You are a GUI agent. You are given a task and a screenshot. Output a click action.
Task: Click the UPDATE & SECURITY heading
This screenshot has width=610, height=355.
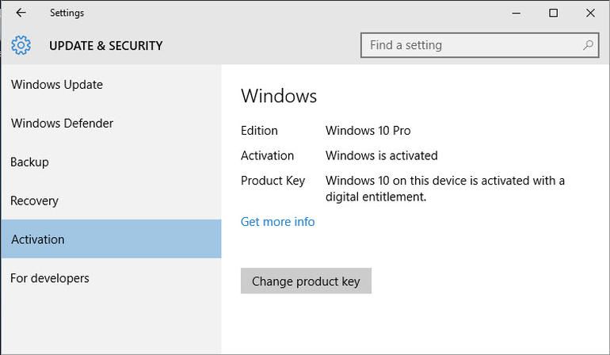tap(106, 45)
